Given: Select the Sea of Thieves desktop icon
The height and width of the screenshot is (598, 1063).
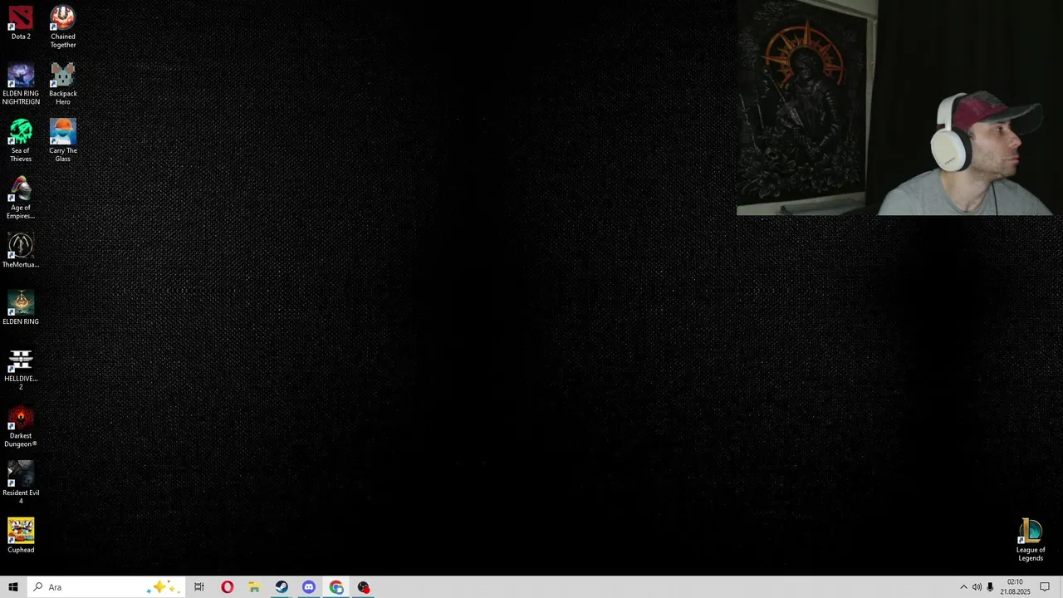Looking at the screenshot, I should (21, 141).
